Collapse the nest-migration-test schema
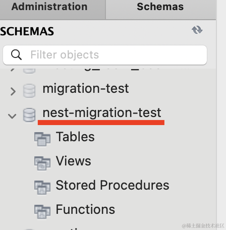Screen dimensions: 226x230 (x=12, y=116)
